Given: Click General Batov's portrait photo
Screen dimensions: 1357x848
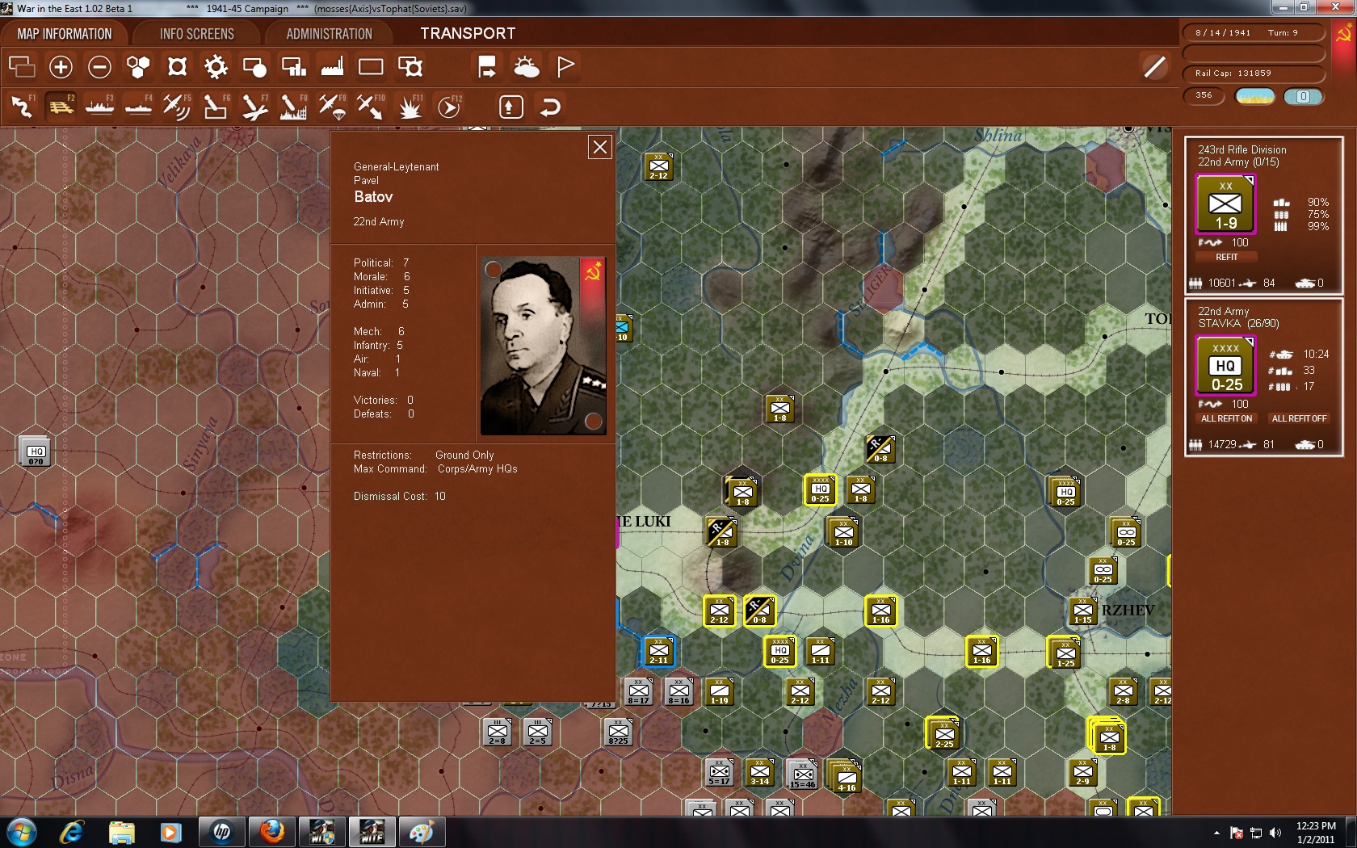Looking at the screenshot, I should (543, 346).
